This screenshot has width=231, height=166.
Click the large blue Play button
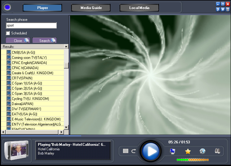click(x=150, y=151)
